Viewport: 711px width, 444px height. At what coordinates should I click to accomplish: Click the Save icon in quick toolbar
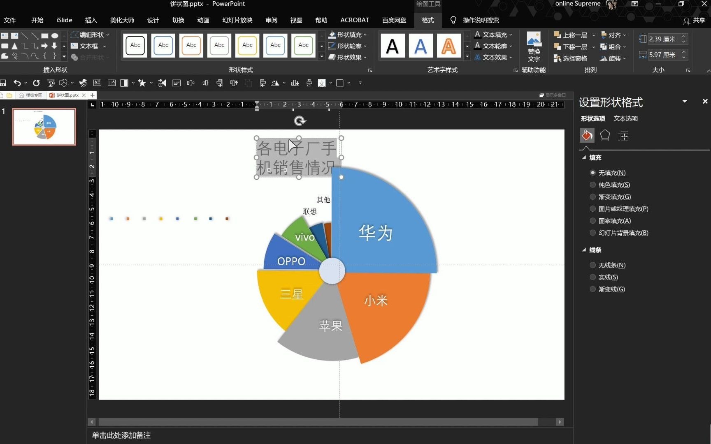(x=3, y=83)
